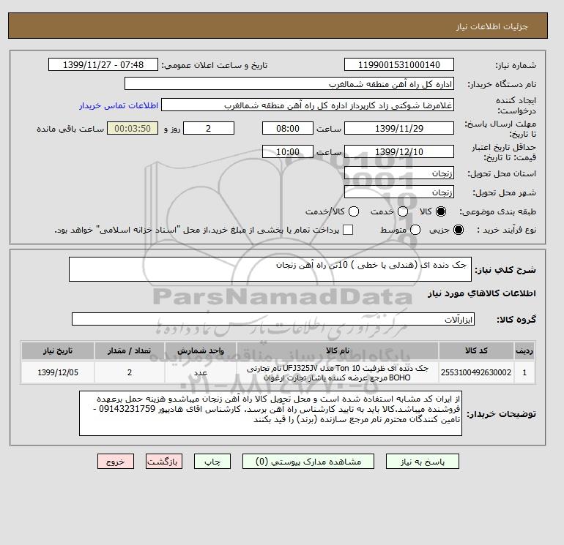Click the تعداد / مقدار column header
Viewport: 564px width, 545px height.
(x=130, y=351)
